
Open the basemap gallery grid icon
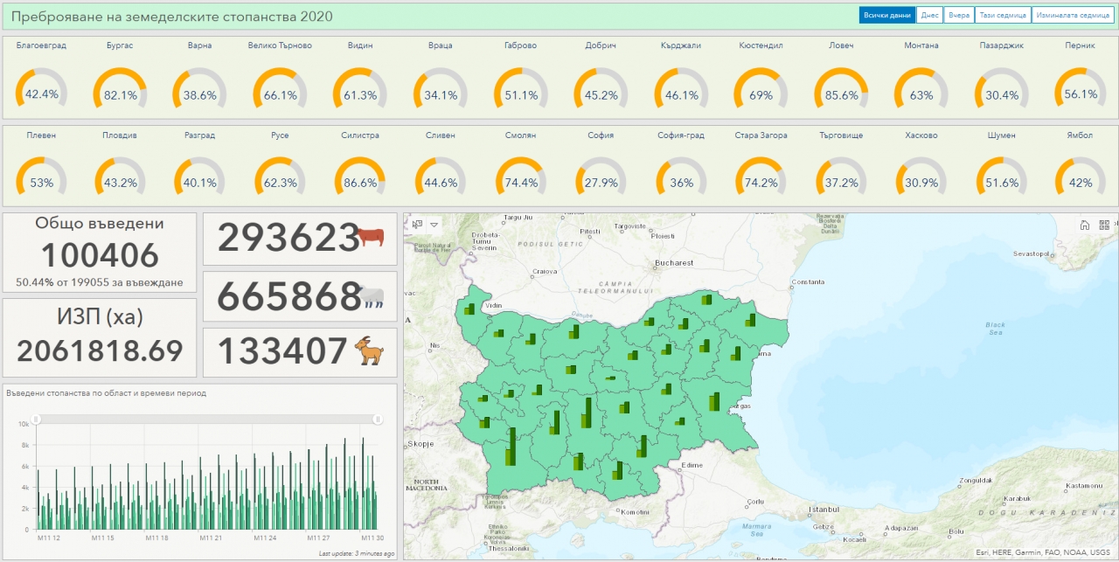point(1103,225)
